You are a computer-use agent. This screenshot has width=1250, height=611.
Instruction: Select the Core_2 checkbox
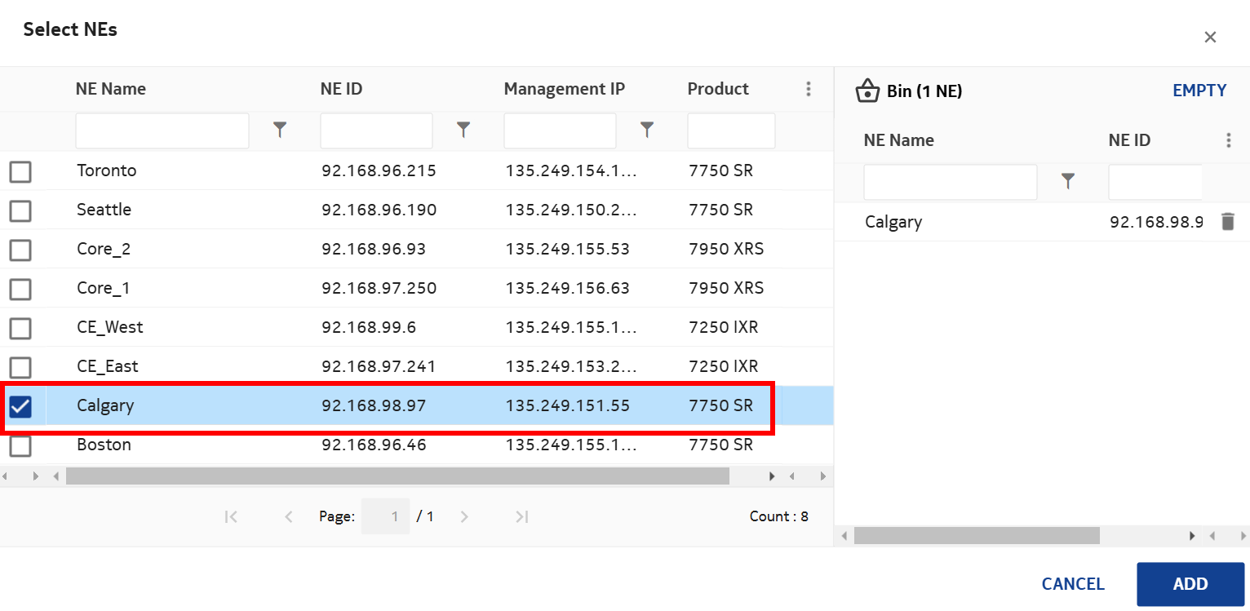pyautogui.click(x=20, y=250)
